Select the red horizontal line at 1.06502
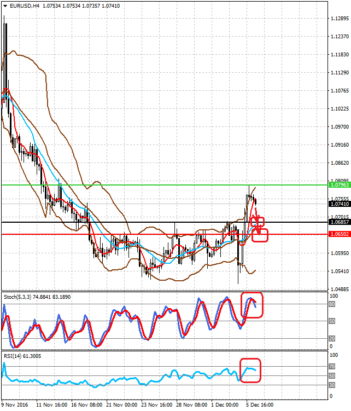This screenshot has width=351, height=411. pyautogui.click(x=165, y=234)
